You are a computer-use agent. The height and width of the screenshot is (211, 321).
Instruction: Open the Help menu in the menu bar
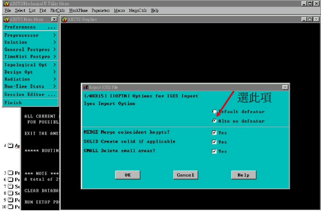(x=155, y=10)
